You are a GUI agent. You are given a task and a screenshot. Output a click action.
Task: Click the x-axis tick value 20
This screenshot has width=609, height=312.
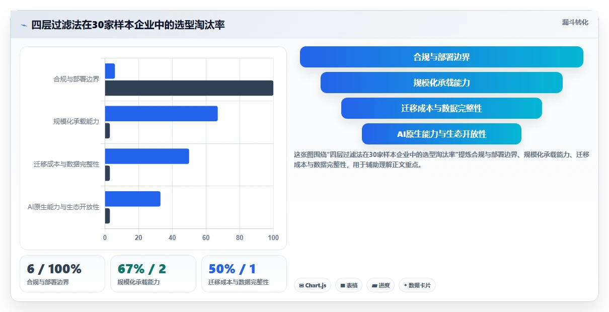click(x=138, y=238)
